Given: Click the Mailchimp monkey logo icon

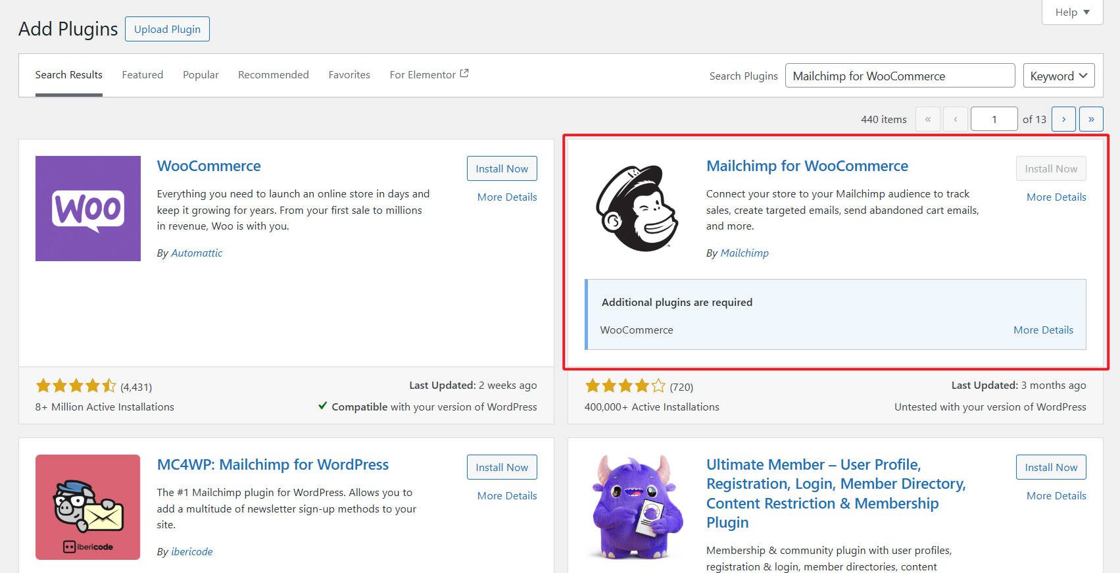Looking at the screenshot, I should point(637,209).
